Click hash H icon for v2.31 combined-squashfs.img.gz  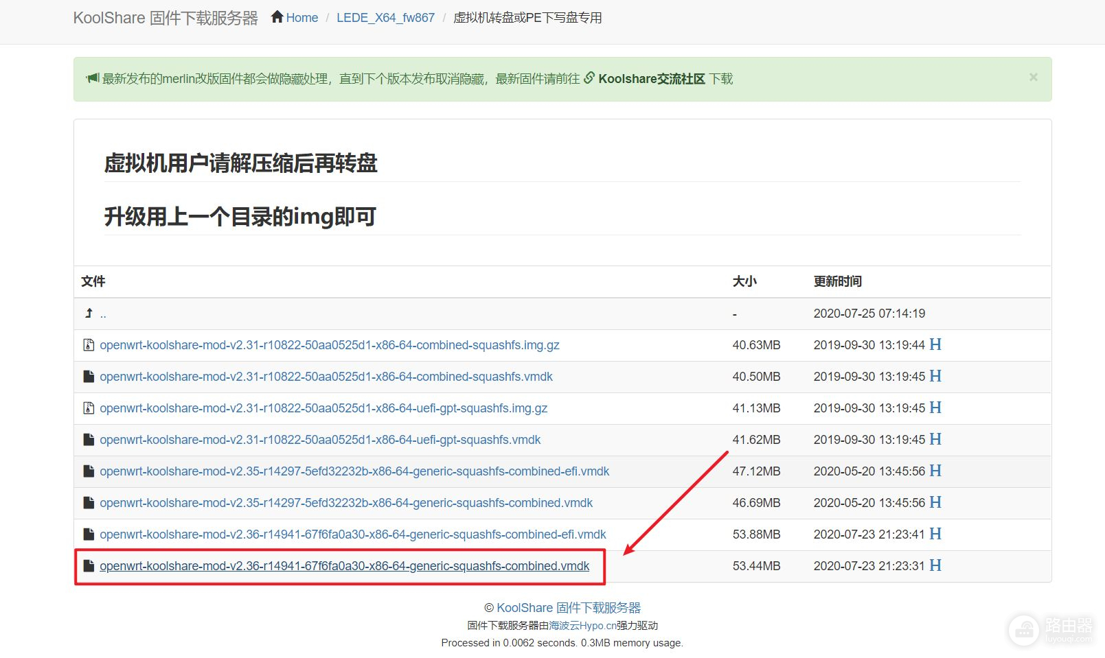point(935,344)
